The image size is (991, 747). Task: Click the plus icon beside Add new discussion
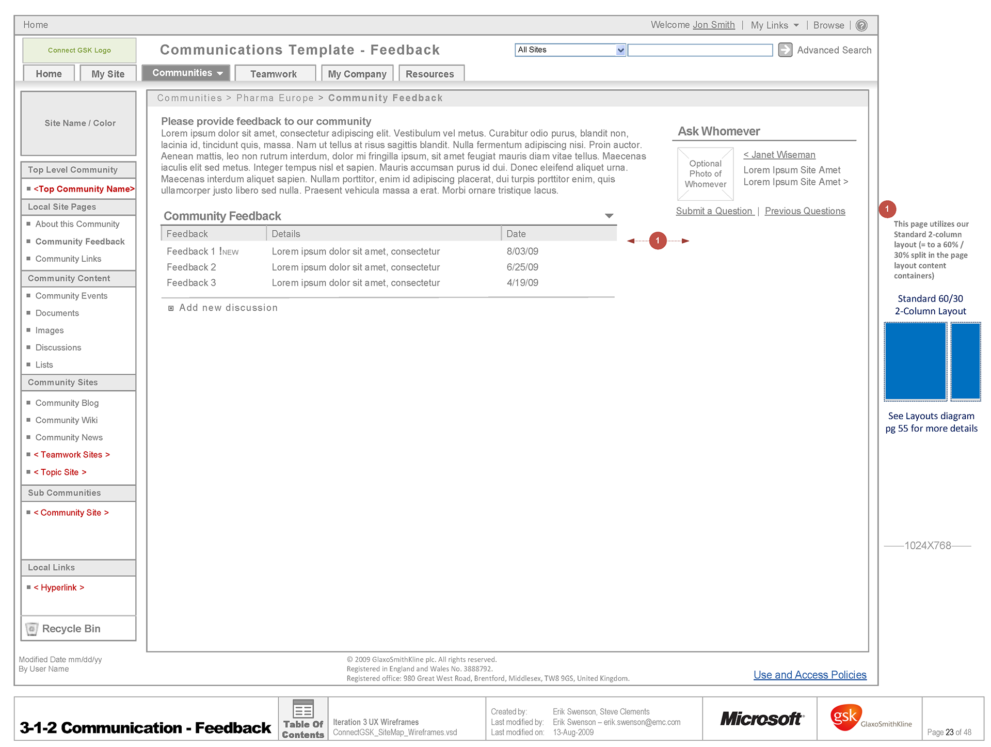tap(171, 308)
